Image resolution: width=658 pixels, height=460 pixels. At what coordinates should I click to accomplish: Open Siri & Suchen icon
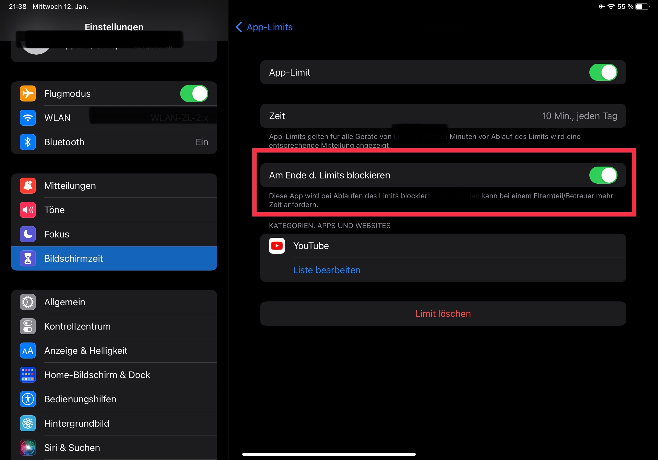pos(28,447)
